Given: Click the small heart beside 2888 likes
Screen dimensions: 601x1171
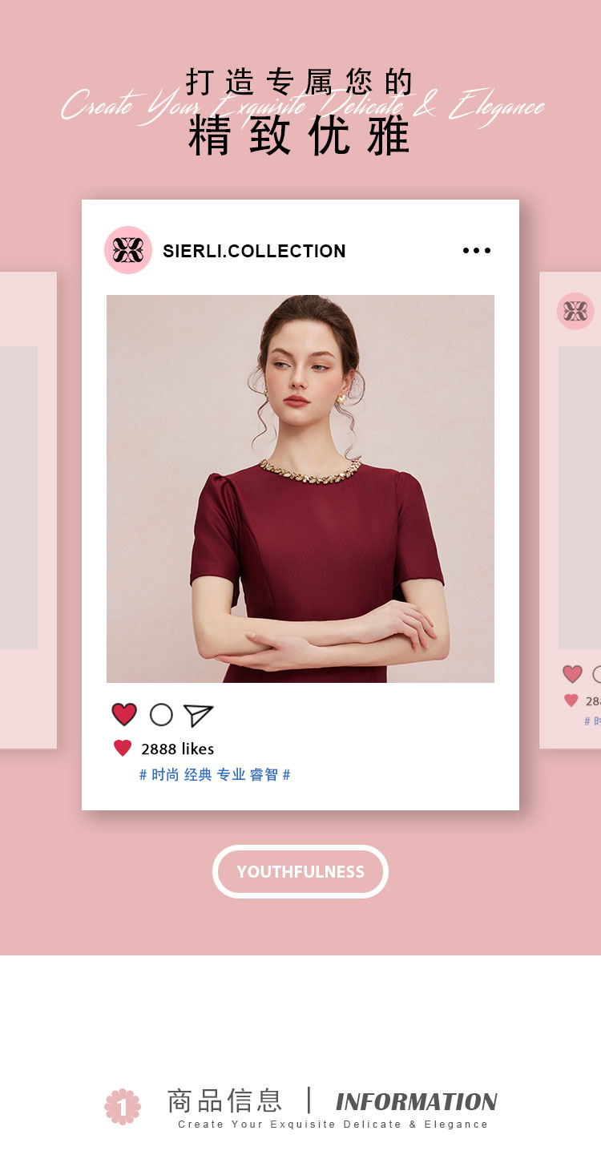Looking at the screenshot, I should 123,749.
